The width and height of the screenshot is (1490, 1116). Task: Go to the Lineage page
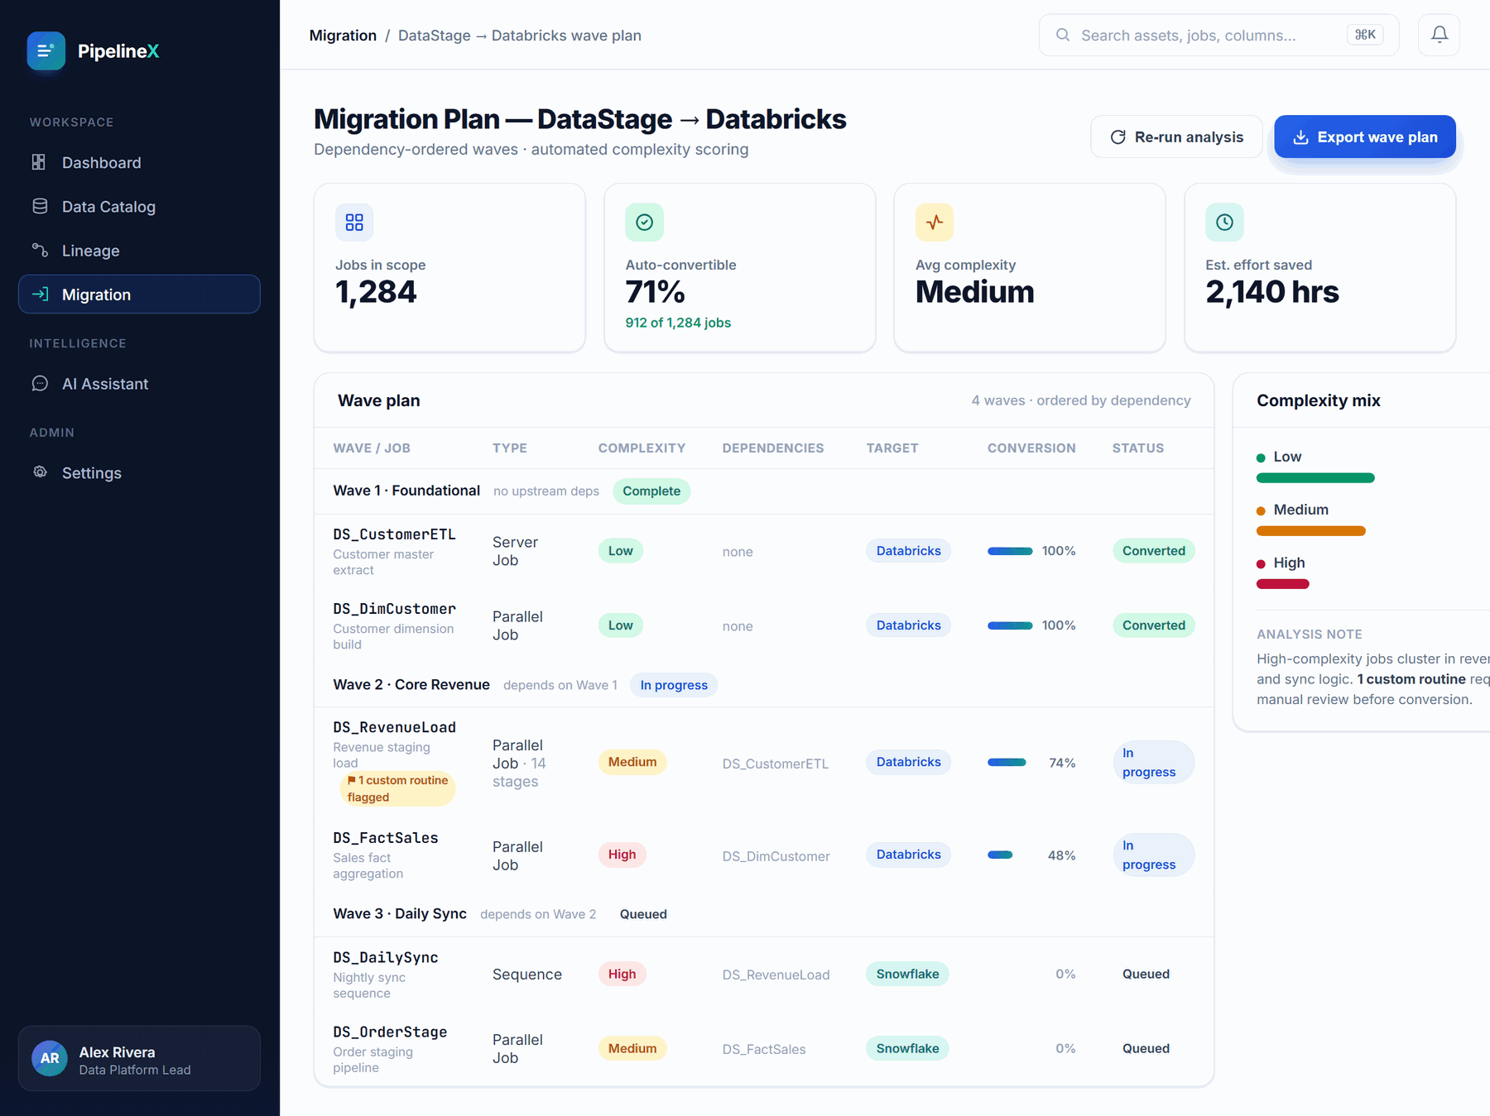tap(139, 250)
